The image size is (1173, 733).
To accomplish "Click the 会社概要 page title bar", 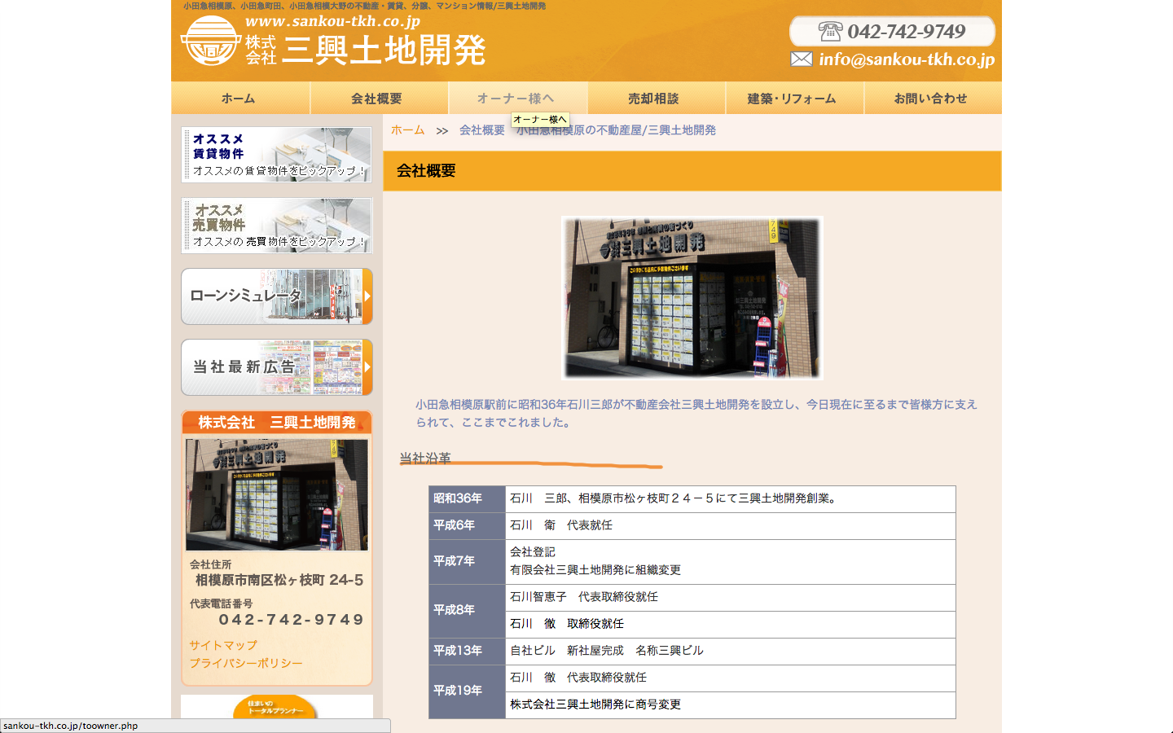I will click(692, 171).
